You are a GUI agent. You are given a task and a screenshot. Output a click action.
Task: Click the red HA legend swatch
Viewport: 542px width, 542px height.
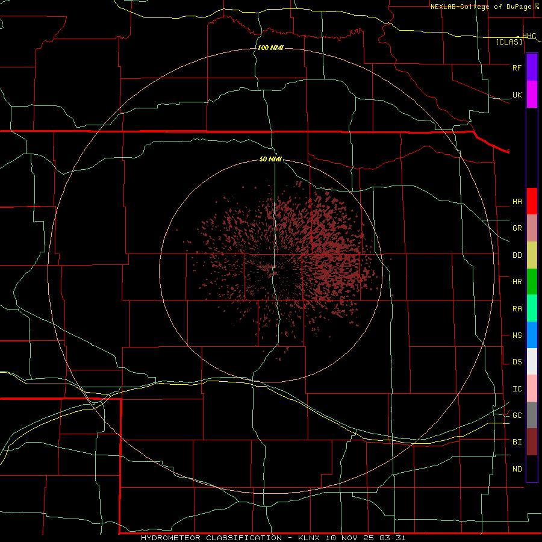[x=532, y=201]
